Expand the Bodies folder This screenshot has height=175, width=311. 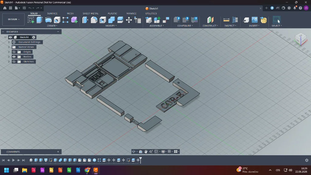(x=9, y=57)
